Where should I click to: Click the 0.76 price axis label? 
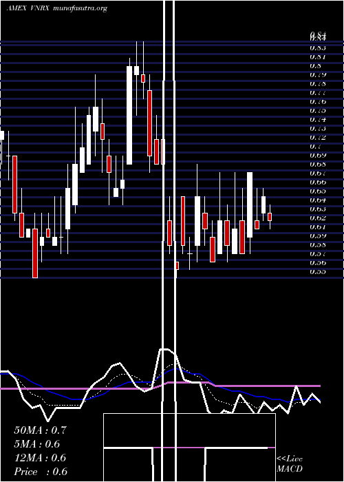318,101
